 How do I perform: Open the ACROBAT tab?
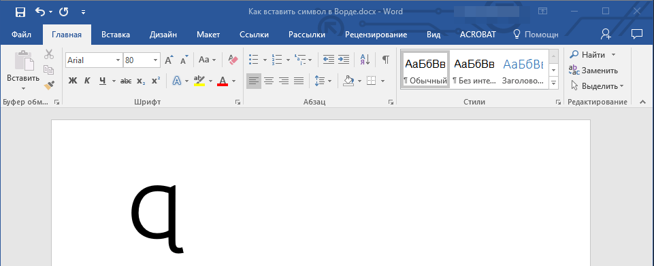pos(478,35)
